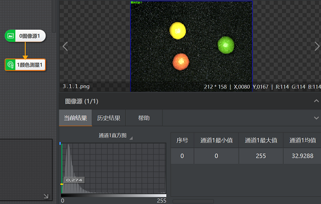Collapse the 图像源 (1/1) panel chevron

(x=316, y=101)
